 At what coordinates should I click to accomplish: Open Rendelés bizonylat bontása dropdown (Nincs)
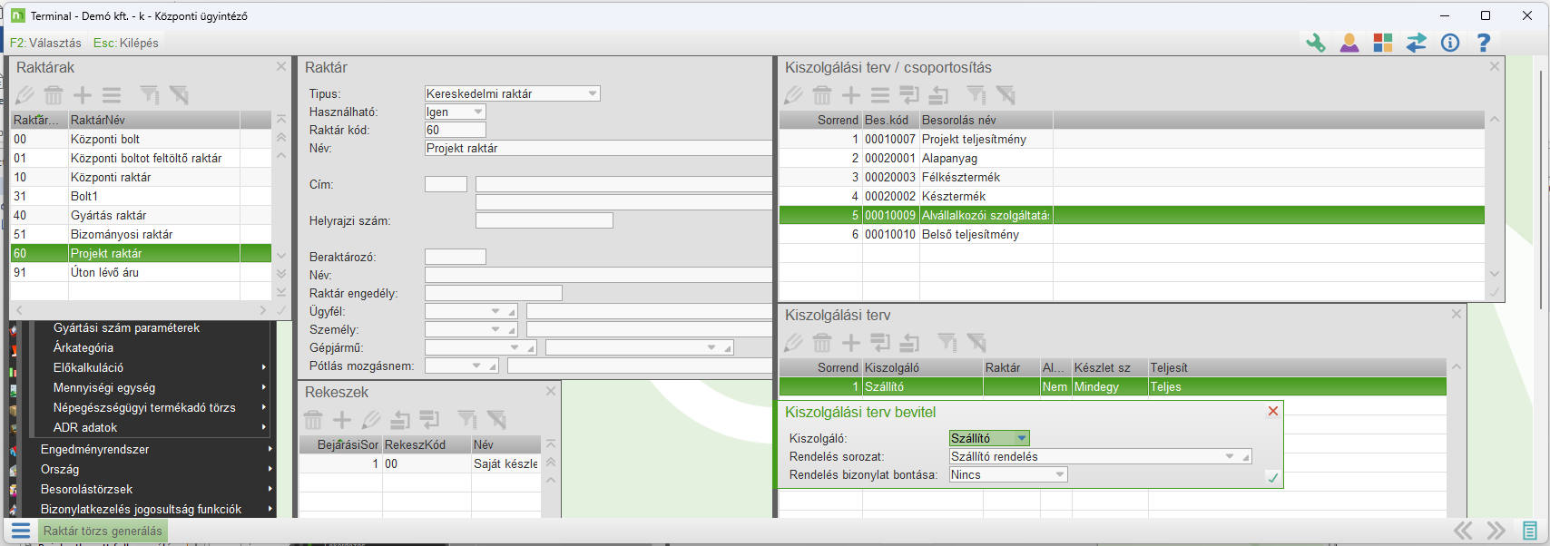point(1059,474)
